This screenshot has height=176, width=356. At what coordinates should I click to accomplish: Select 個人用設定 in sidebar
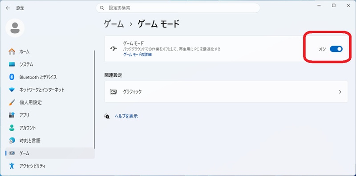point(50,102)
